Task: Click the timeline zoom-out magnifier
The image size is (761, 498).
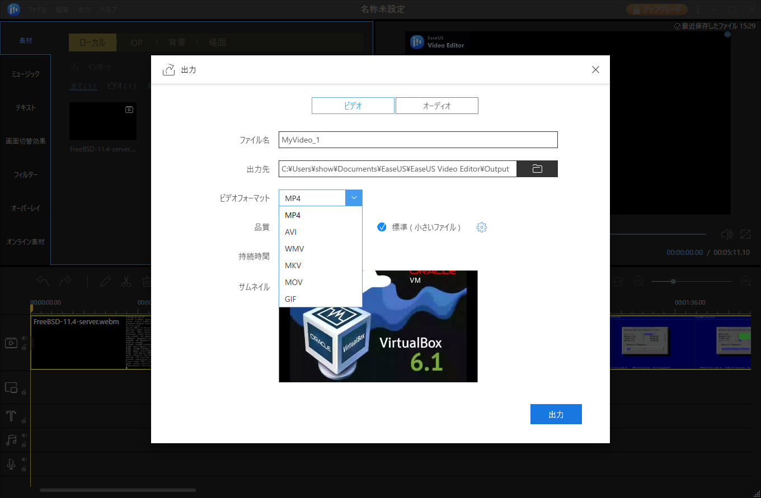Action: point(638,281)
